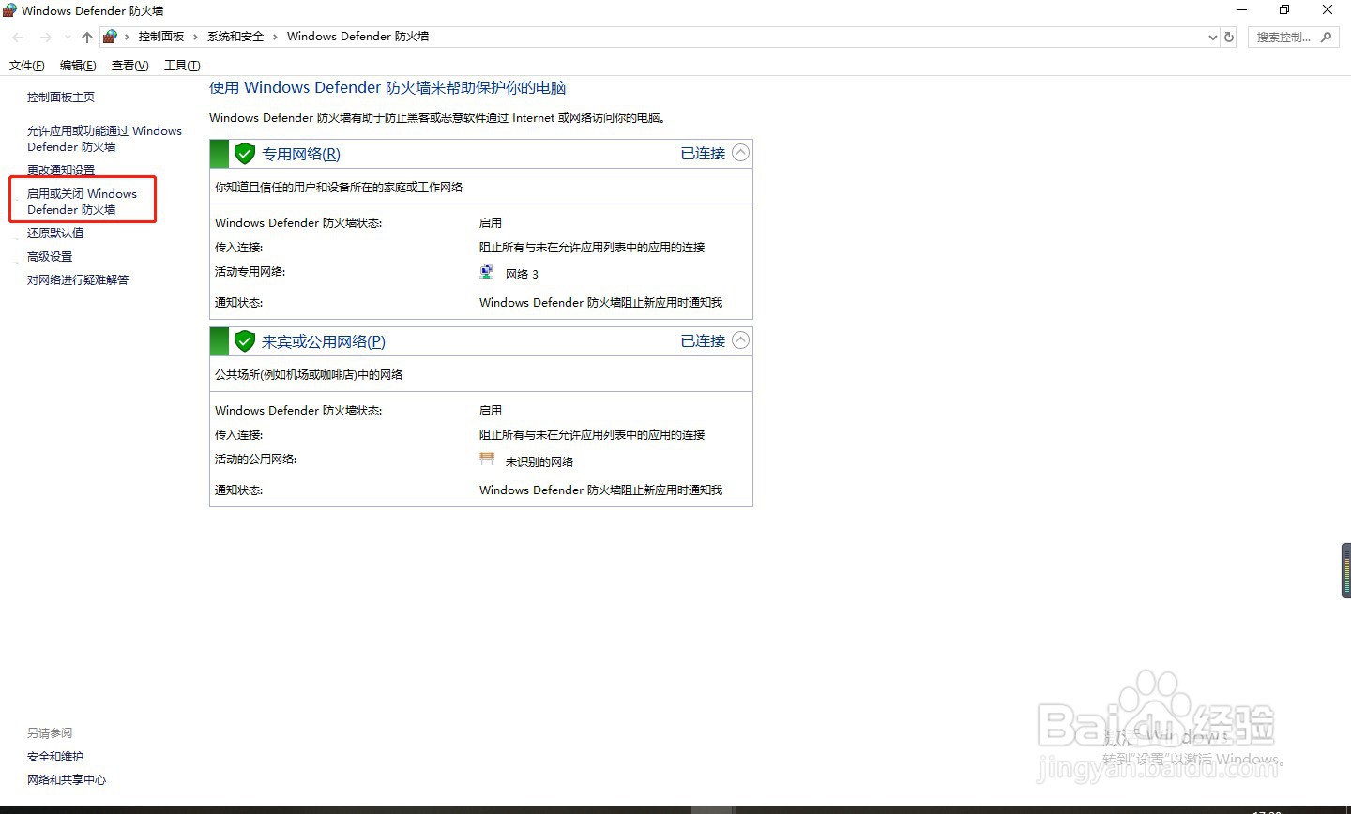The width and height of the screenshot is (1351, 814).
Task: Go to 控制面板主页
Action: point(61,98)
